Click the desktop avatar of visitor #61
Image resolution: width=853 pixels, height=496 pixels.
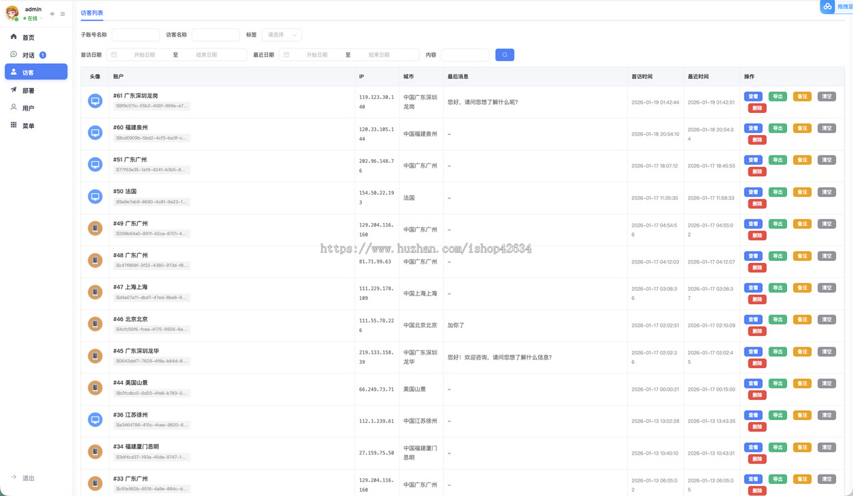(x=95, y=101)
